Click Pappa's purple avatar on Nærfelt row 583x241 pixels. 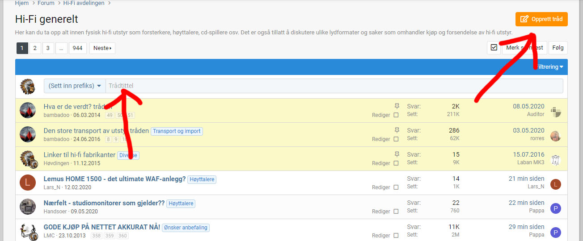[x=555, y=208]
